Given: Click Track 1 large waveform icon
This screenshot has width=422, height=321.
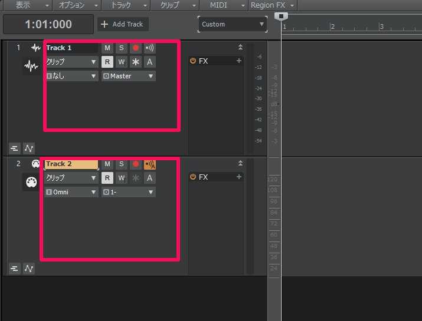Looking at the screenshot, I should point(31,67).
